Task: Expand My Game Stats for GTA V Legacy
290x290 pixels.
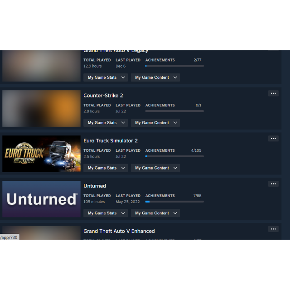Action: (106, 77)
